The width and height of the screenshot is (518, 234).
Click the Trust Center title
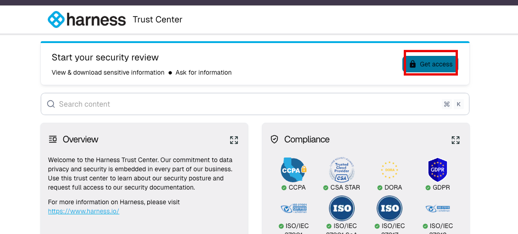(157, 20)
